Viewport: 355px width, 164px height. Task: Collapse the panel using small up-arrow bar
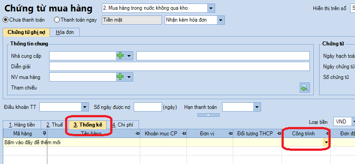pyautogui.click(x=208, y=115)
